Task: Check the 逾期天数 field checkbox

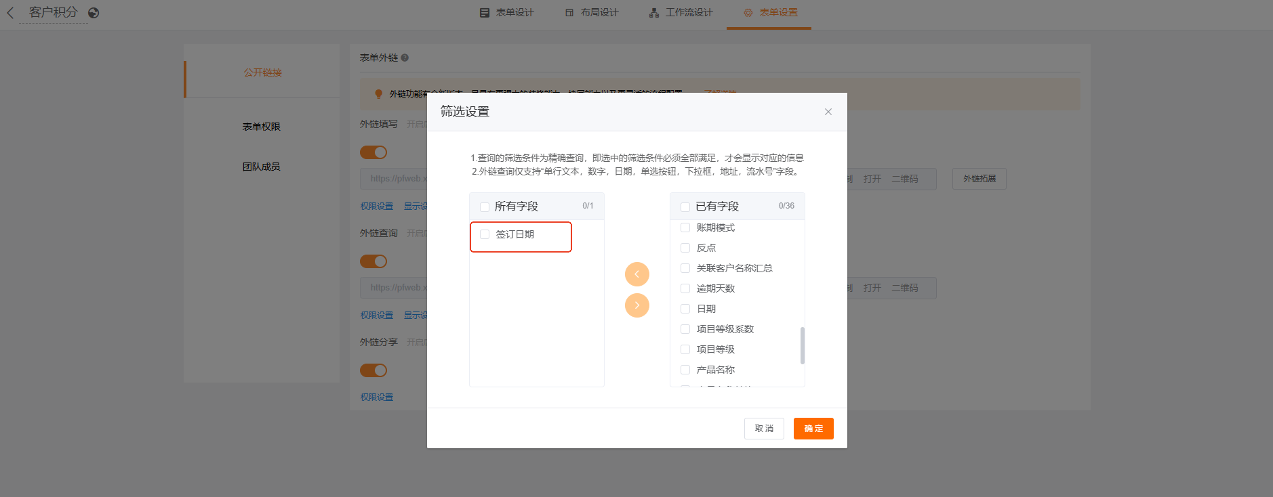Action: click(685, 288)
